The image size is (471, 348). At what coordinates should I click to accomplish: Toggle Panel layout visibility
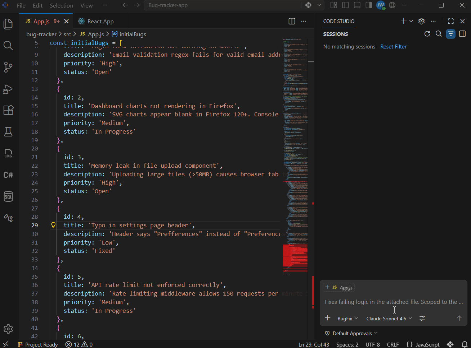[357, 5]
